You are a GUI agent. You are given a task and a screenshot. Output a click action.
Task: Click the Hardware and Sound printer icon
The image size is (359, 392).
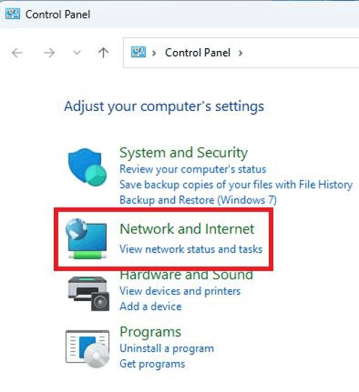pos(89,294)
